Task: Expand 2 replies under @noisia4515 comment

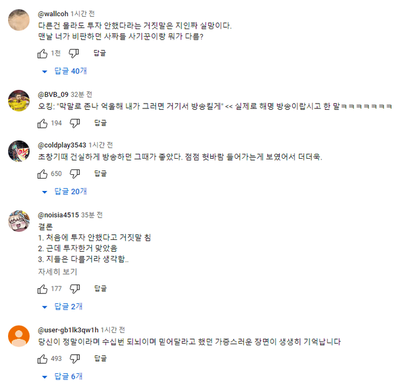Action: click(x=63, y=306)
